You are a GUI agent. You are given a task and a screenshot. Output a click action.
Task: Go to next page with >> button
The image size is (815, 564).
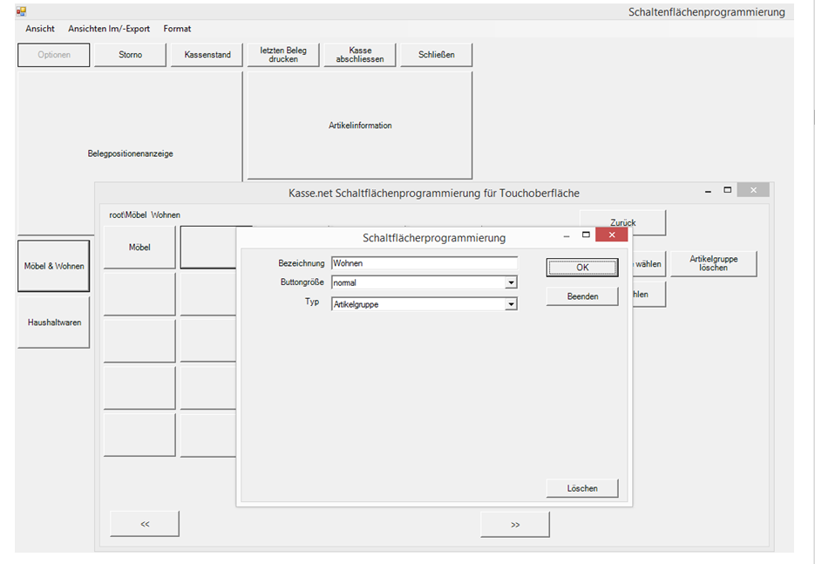click(515, 524)
